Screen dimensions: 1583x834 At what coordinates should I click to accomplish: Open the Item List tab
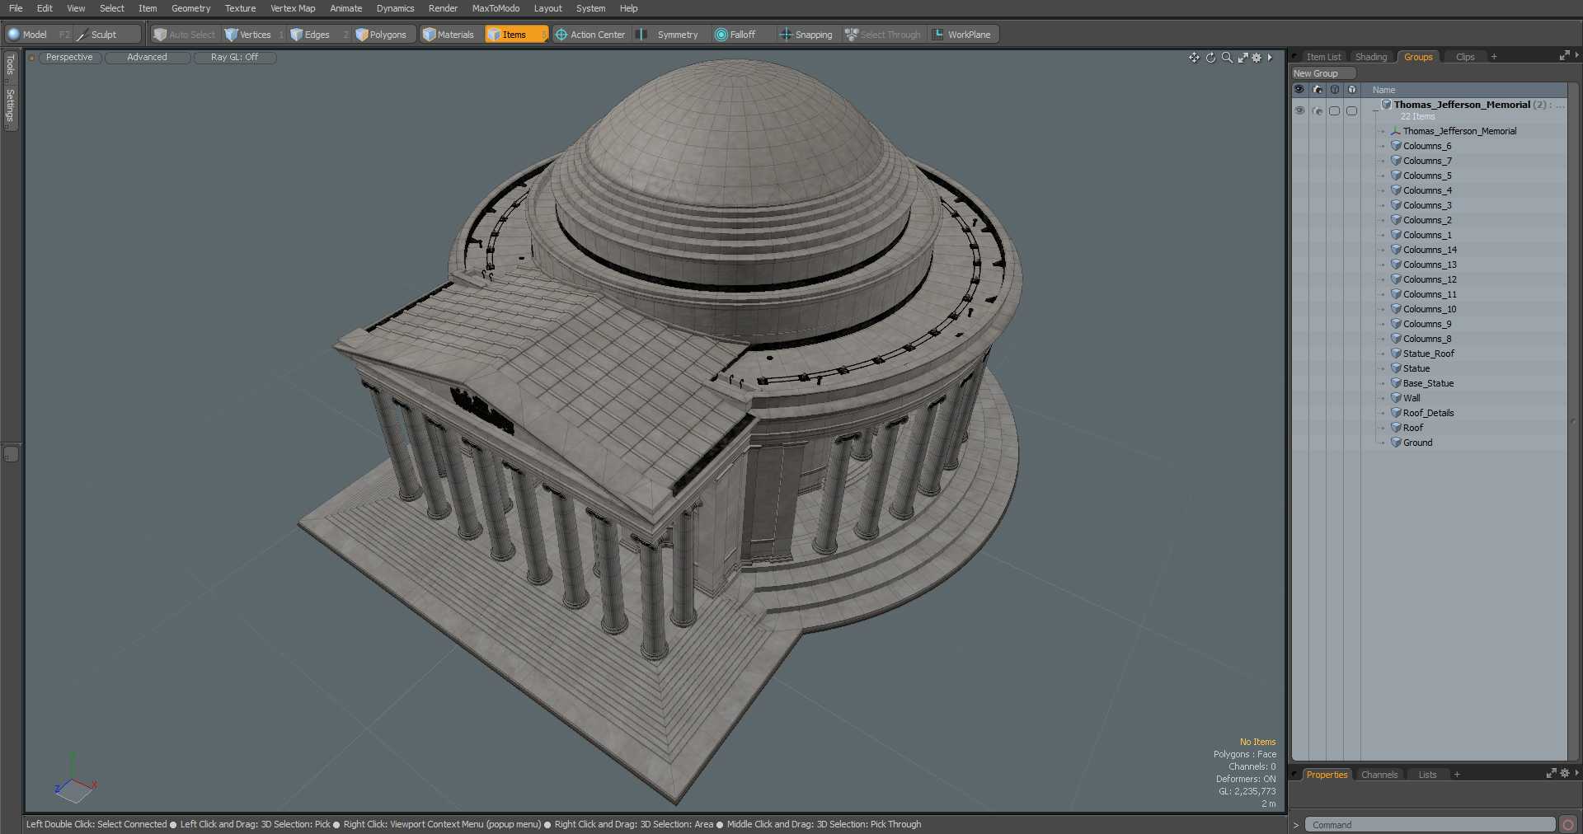[1323, 57]
